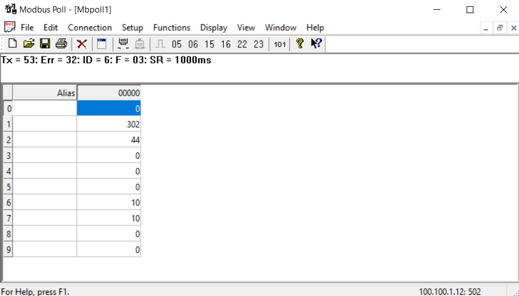Screen dimensions: 519x296
Task: Open function 22 mask write register
Action: (242, 44)
